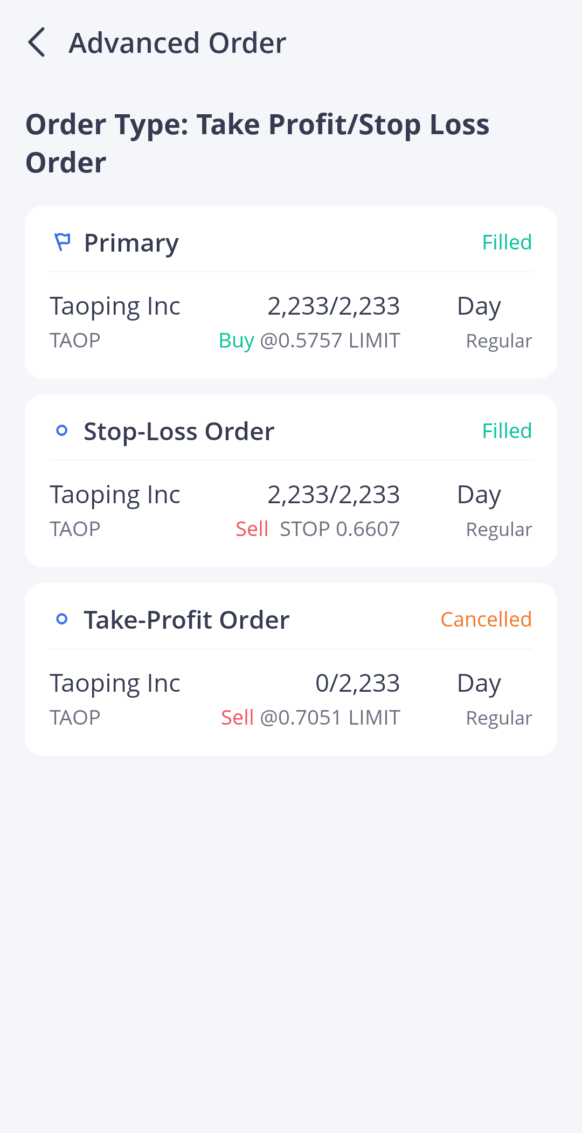Tap Day Regular in the Primary card

pos(494,322)
